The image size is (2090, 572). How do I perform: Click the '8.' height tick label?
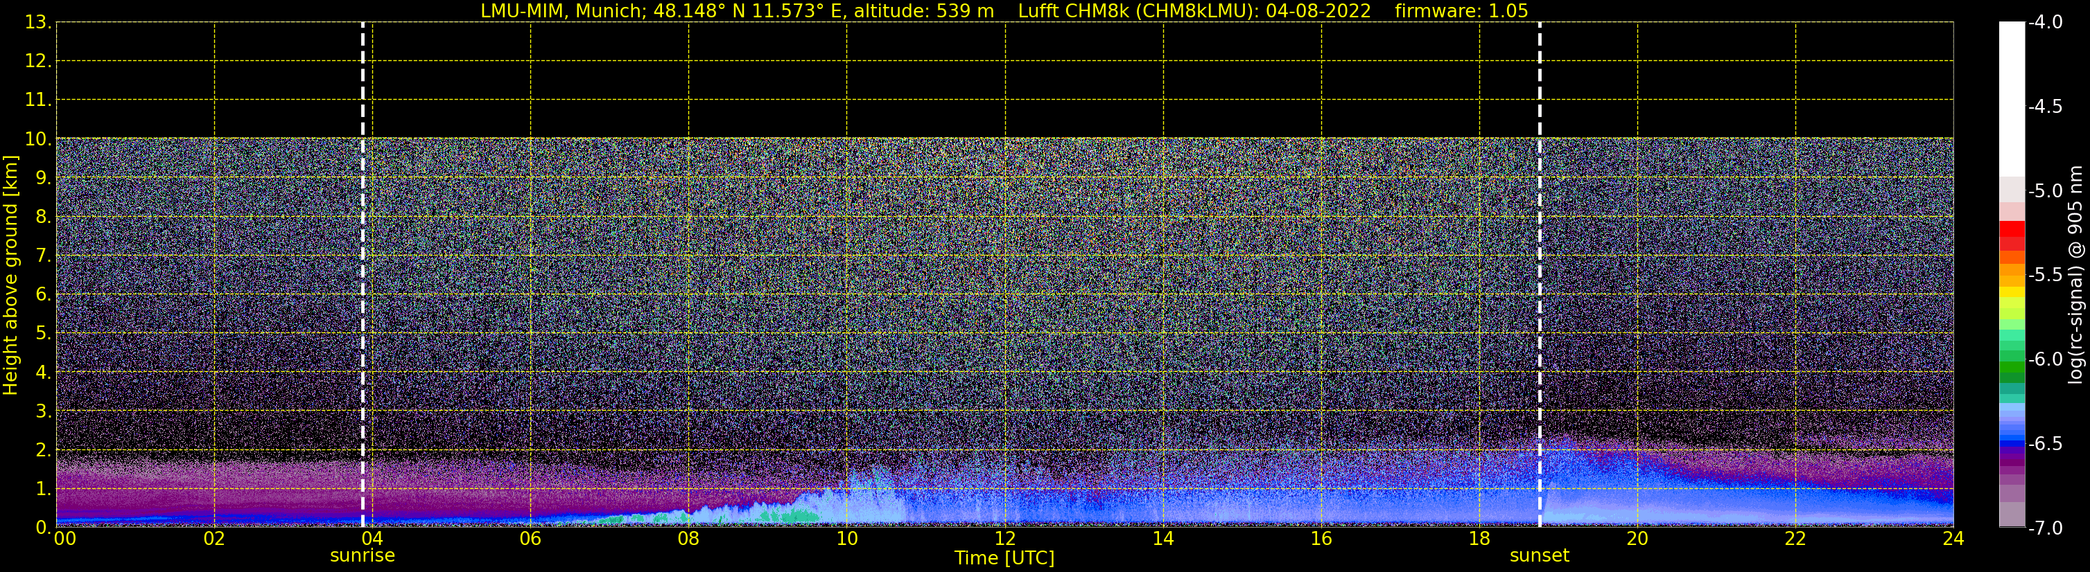tap(43, 217)
